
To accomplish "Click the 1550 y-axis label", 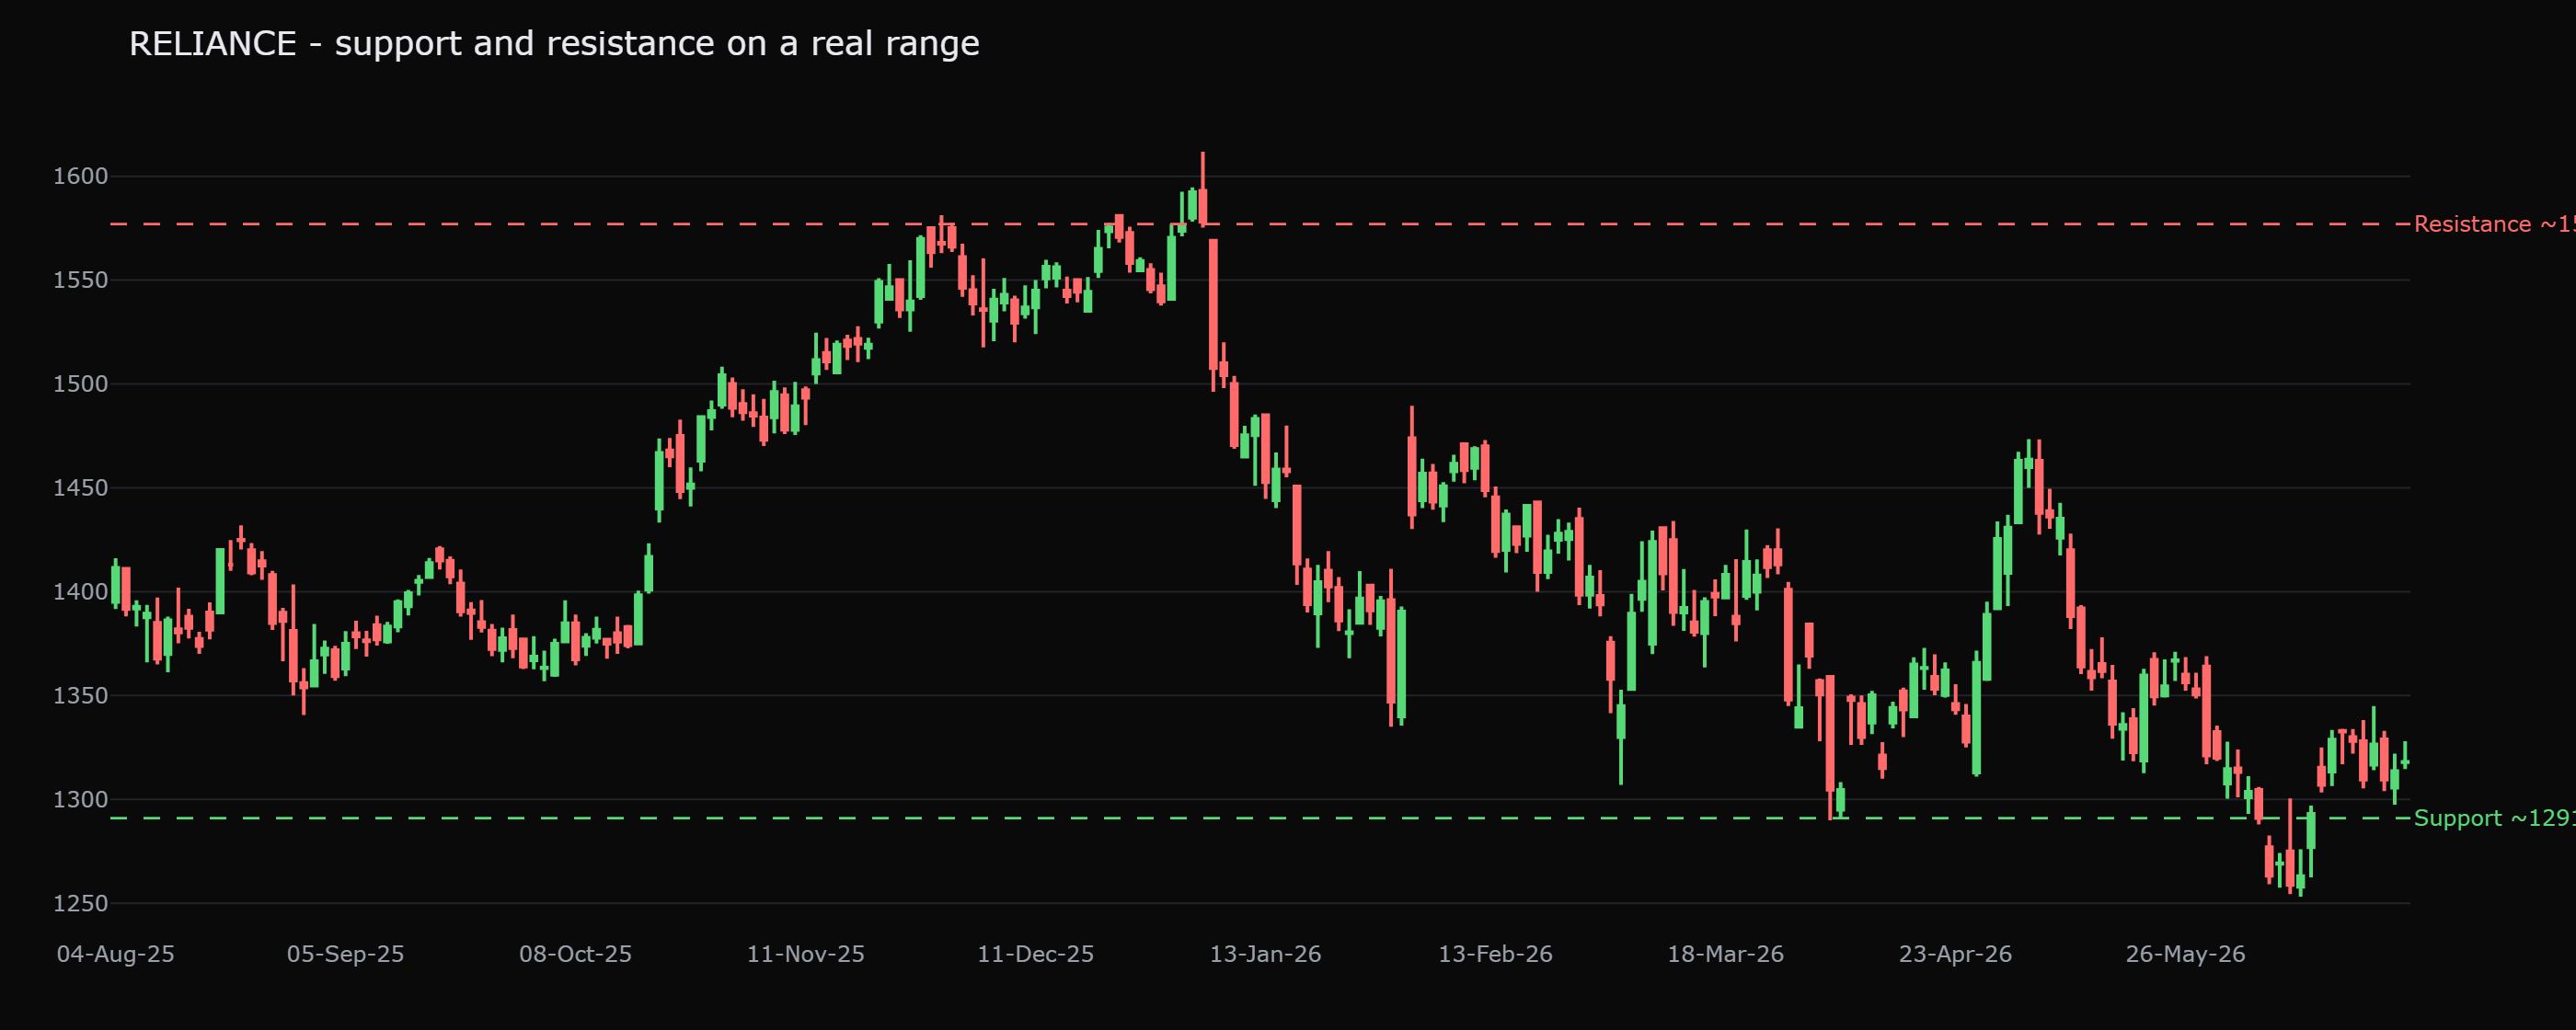I will (x=80, y=280).
